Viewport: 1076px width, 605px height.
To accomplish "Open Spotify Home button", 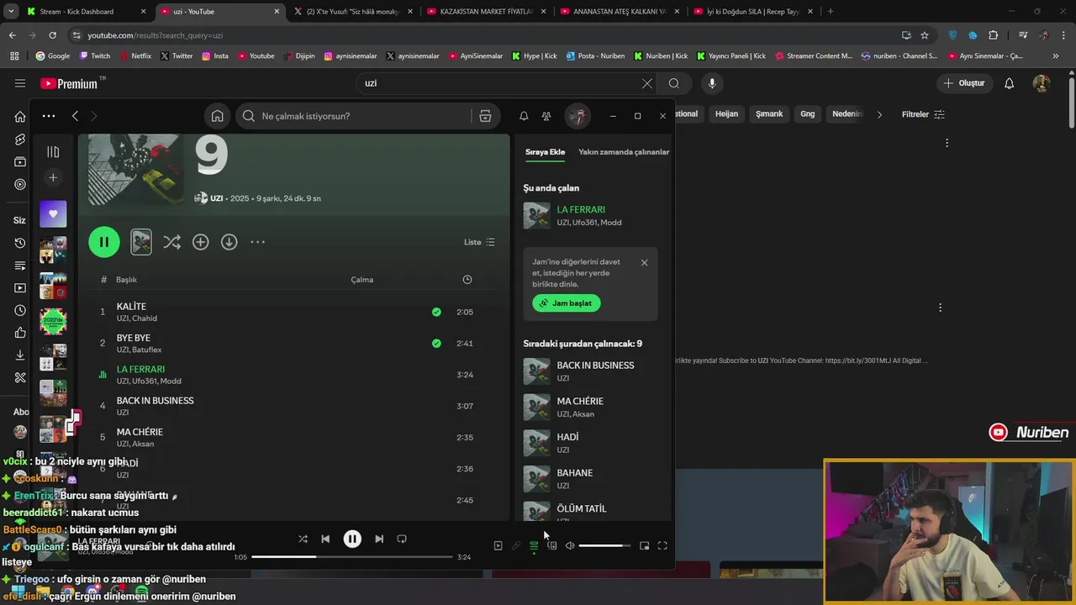I will click(x=217, y=116).
